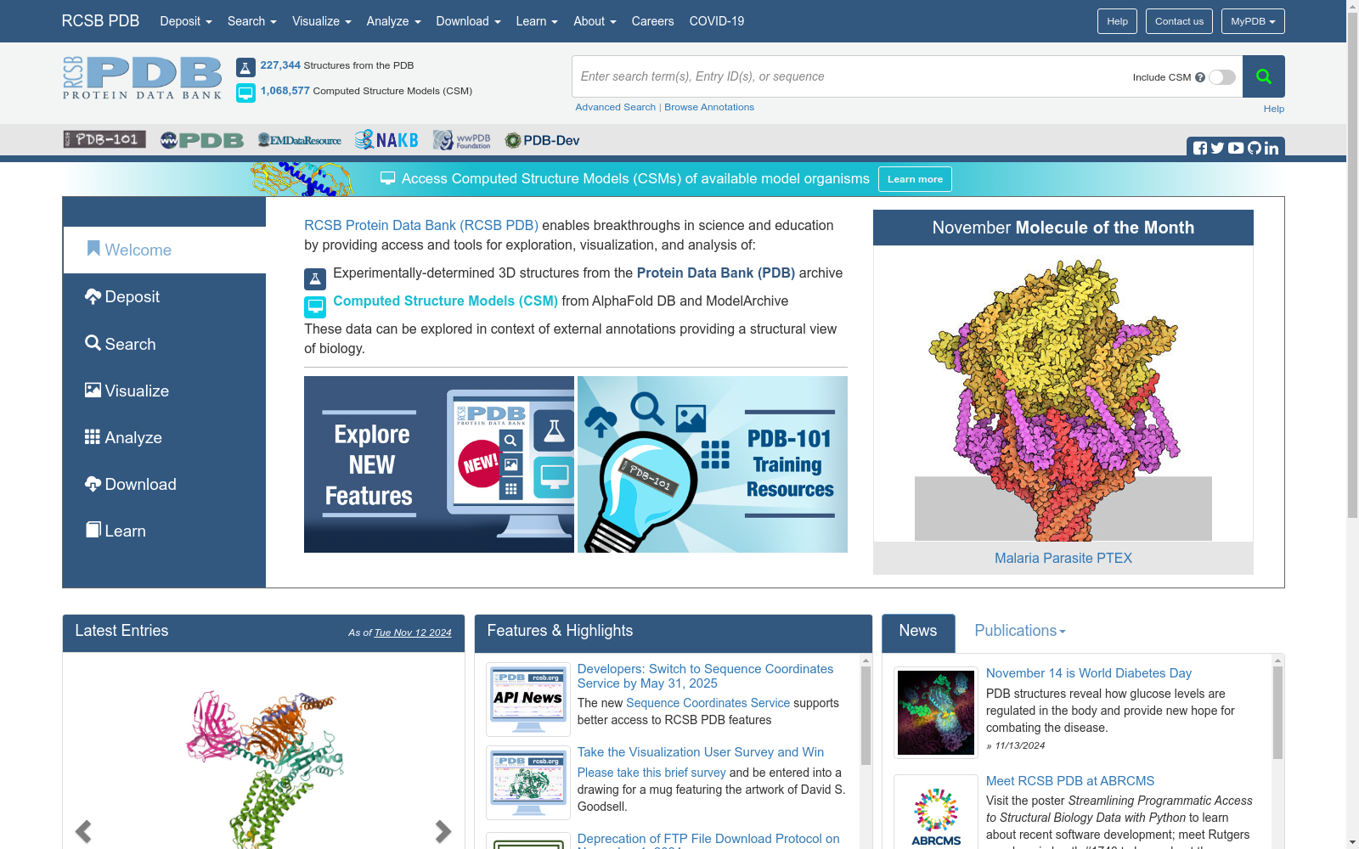Show previous latest entry with left arrow
This screenshot has width=1359, height=849.
coord(83,831)
